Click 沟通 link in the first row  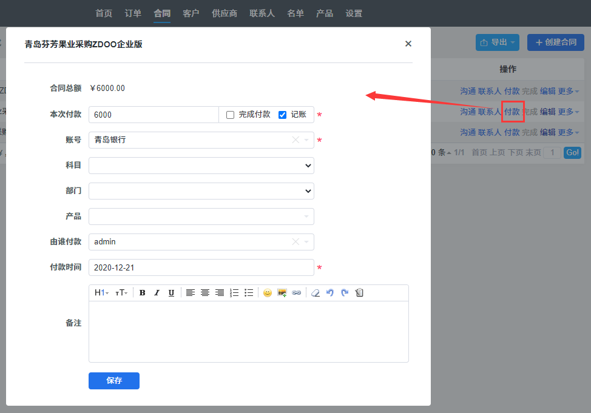click(468, 91)
